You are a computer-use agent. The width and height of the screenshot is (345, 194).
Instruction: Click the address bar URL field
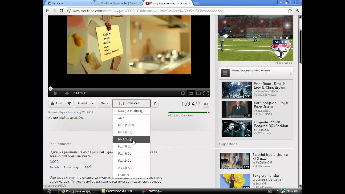tap(177, 11)
